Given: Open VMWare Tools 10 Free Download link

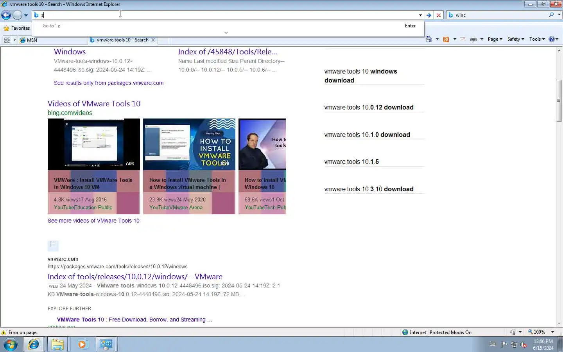Looking at the screenshot, I should click(x=134, y=320).
